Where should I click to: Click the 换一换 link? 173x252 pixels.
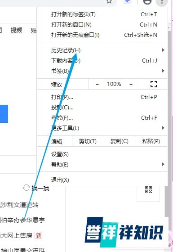[40, 188]
